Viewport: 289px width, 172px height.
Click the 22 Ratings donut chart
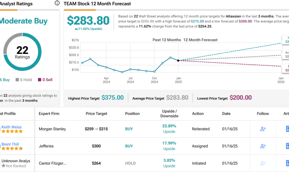pos(22,52)
